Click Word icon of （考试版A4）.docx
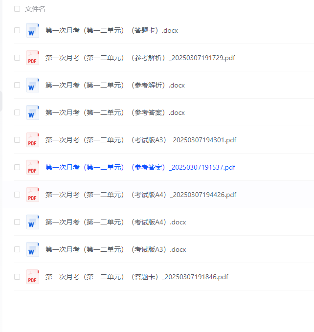This screenshot has width=314, height=332. pos(33,222)
